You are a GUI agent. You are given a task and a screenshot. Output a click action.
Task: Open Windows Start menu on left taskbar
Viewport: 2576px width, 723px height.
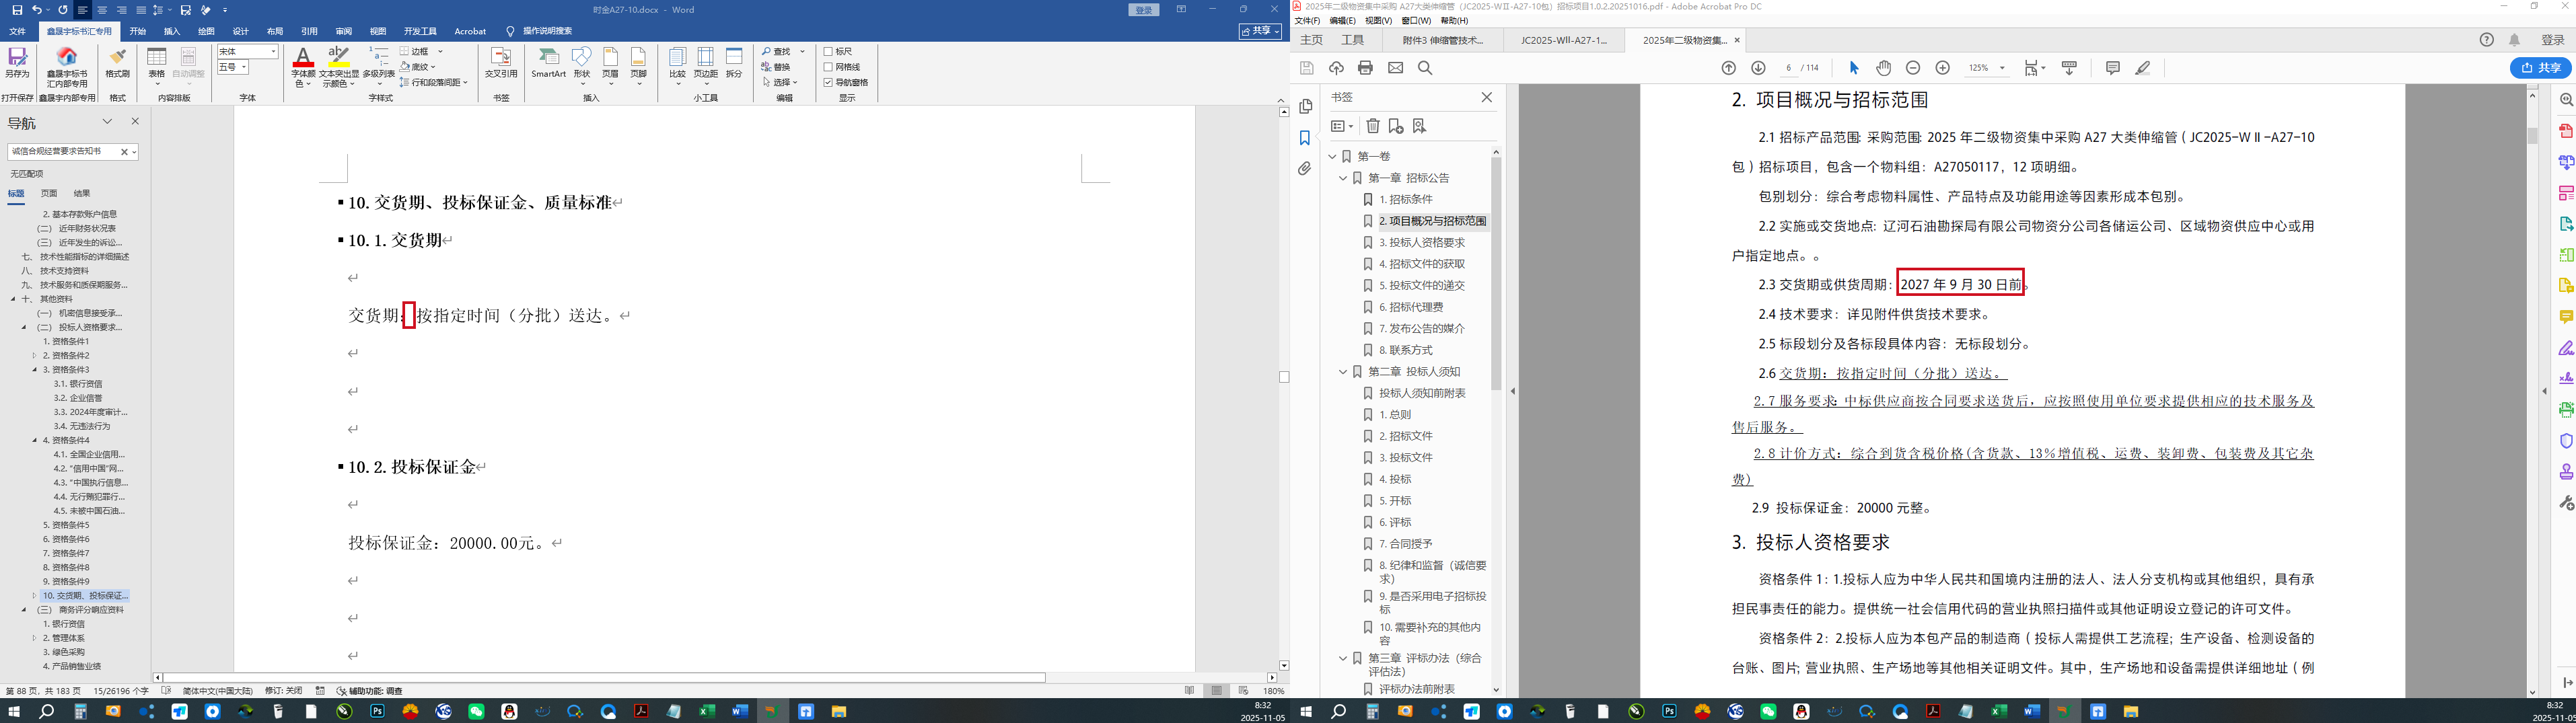coord(14,712)
